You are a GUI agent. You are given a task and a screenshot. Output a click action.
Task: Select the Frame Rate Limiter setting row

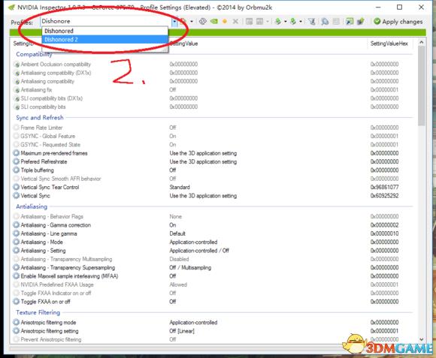tap(213, 128)
